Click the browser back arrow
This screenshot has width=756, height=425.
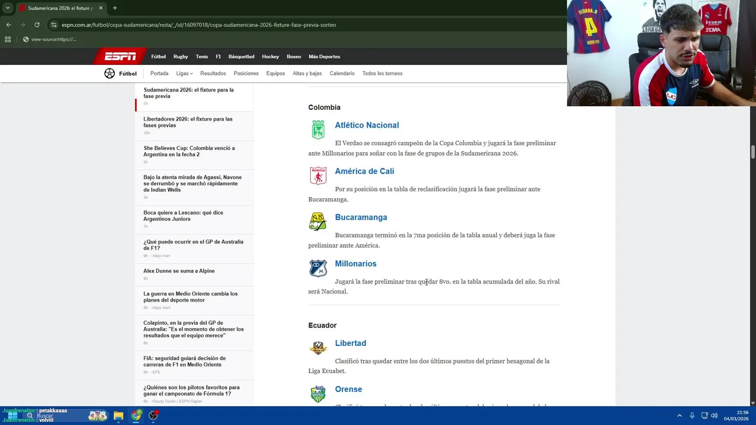(8, 25)
